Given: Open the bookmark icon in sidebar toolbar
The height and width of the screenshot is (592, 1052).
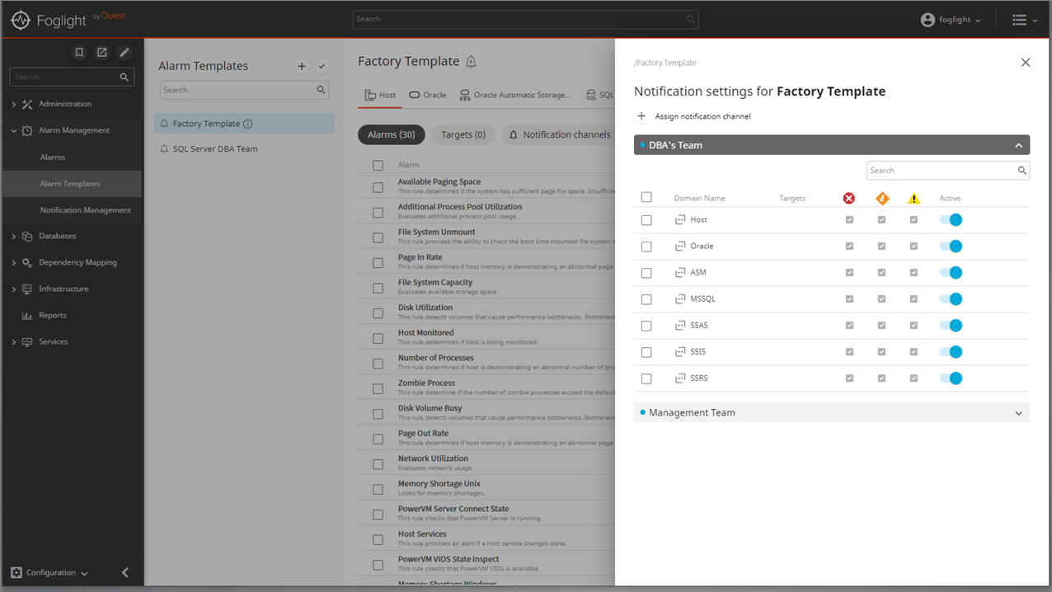Looking at the screenshot, I should click(x=79, y=53).
